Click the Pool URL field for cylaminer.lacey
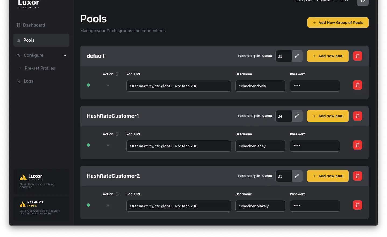 (x=178, y=146)
